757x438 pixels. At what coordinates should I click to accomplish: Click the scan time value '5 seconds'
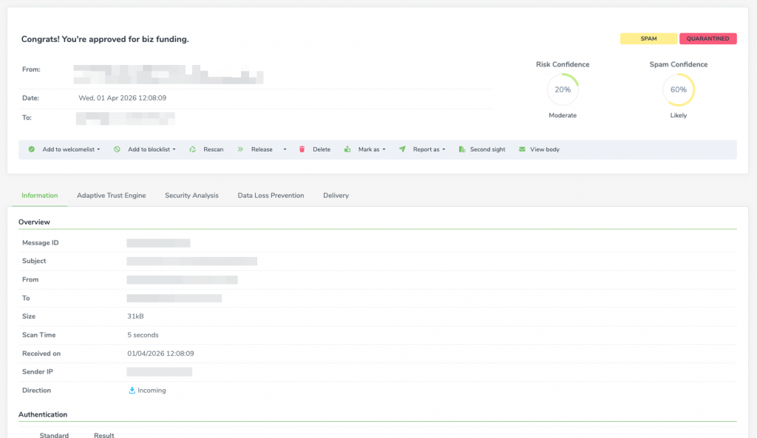[x=143, y=335]
